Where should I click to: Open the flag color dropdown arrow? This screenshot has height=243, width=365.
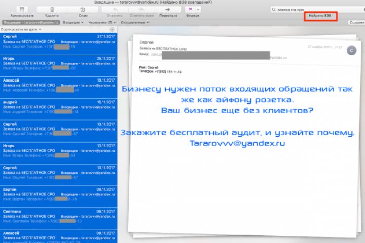[198, 9]
